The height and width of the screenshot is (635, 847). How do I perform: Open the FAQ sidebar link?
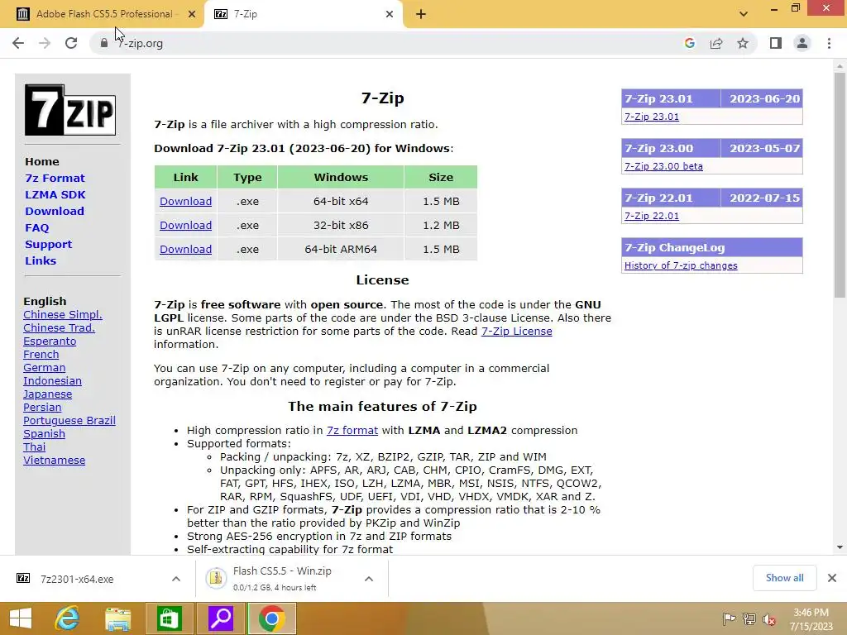(x=36, y=228)
